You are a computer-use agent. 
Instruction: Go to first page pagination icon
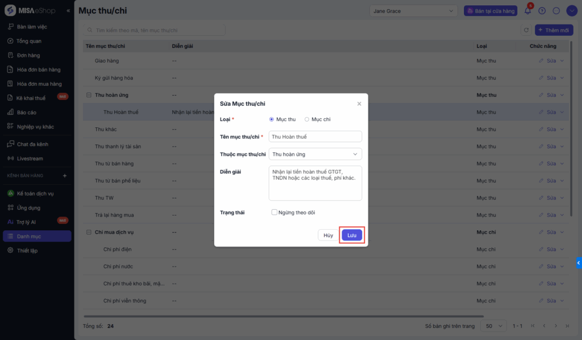coord(533,326)
